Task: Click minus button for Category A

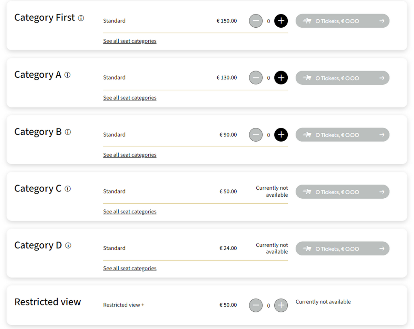Action: click(x=256, y=78)
